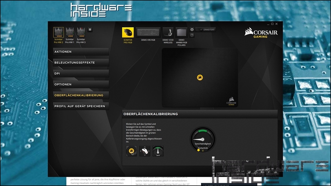Open the Aktionen section

click(x=81, y=52)
